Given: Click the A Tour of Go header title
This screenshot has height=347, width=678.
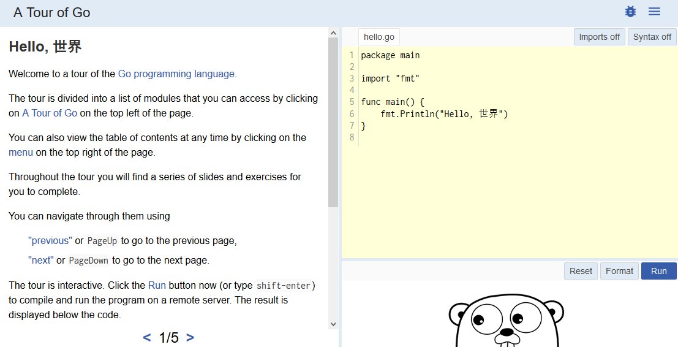Looking at the screenshot, I should 52,13.
